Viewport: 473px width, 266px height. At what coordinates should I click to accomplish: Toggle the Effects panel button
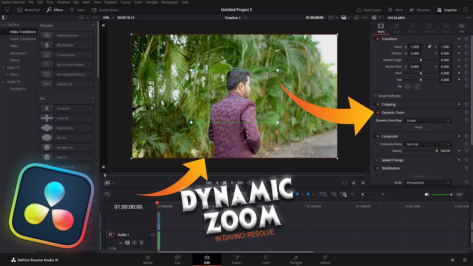pyautogui.click(x=55, y=10)
